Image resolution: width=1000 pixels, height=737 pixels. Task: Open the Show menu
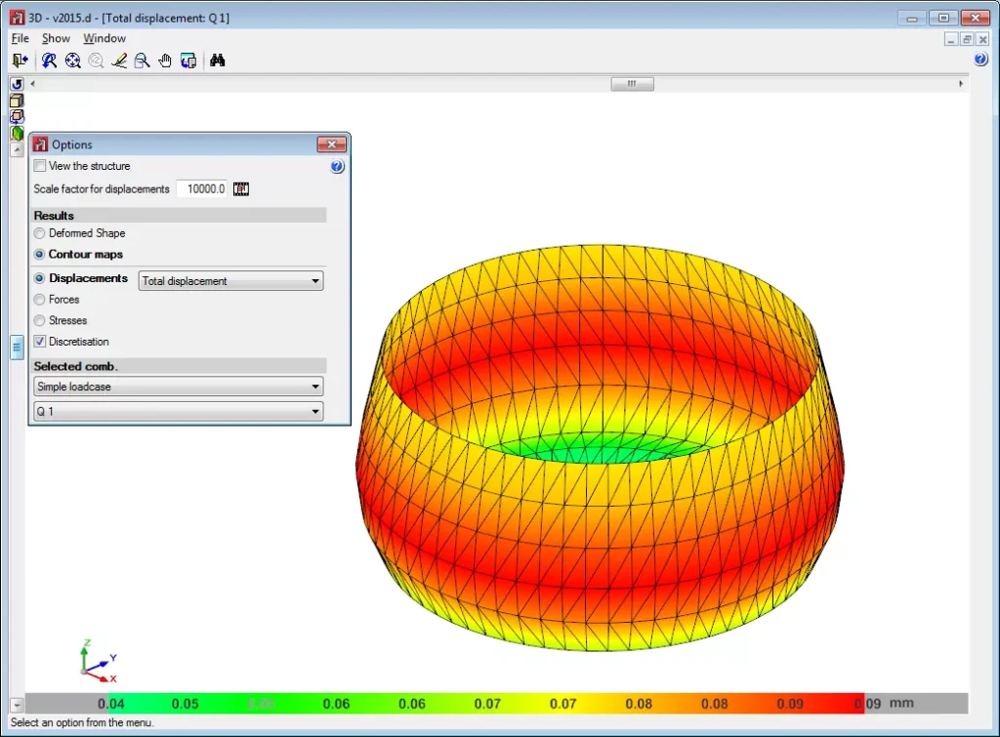click(56, 38)
